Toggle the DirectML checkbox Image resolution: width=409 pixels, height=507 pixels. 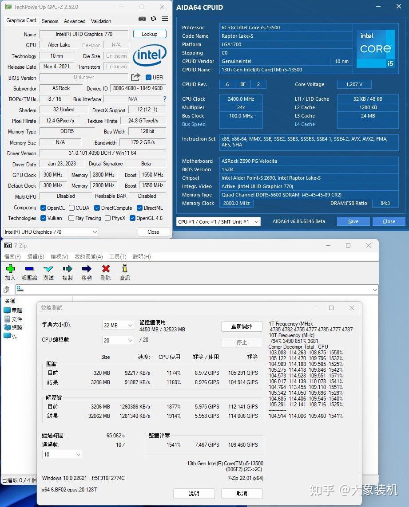139,208
